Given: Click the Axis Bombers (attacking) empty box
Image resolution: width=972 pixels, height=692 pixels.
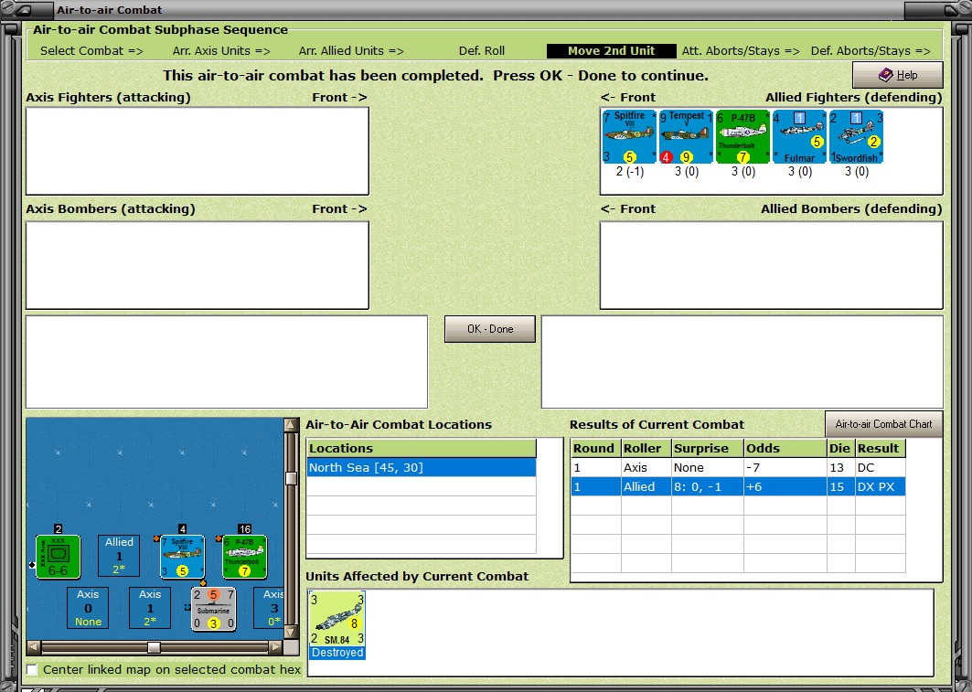Looking at the screenshot, I should [198, 265].
